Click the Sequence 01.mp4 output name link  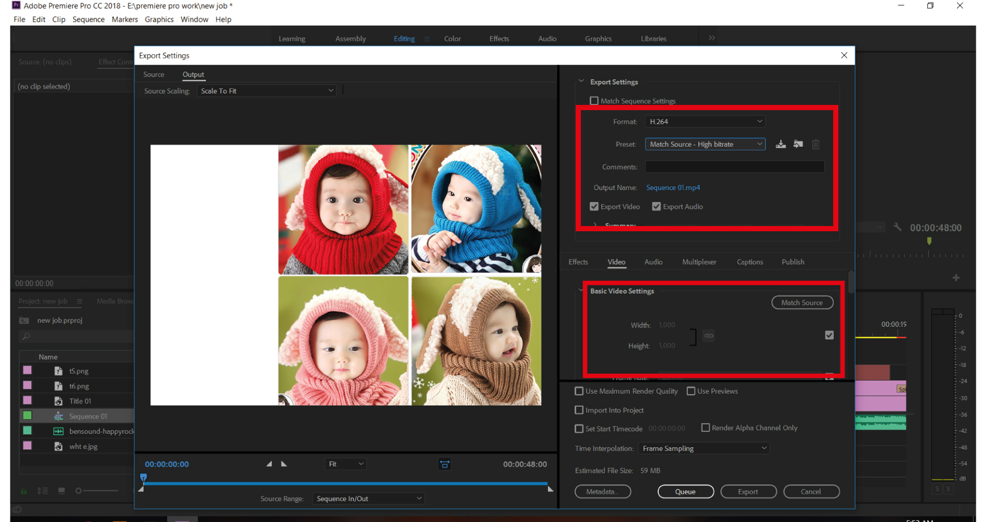[x=673, y=187]
